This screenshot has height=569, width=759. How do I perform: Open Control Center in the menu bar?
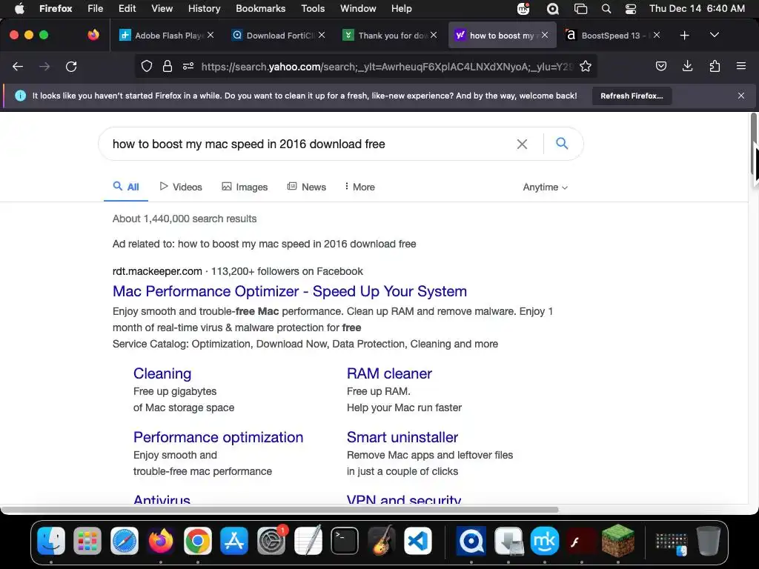pos(631,8)
